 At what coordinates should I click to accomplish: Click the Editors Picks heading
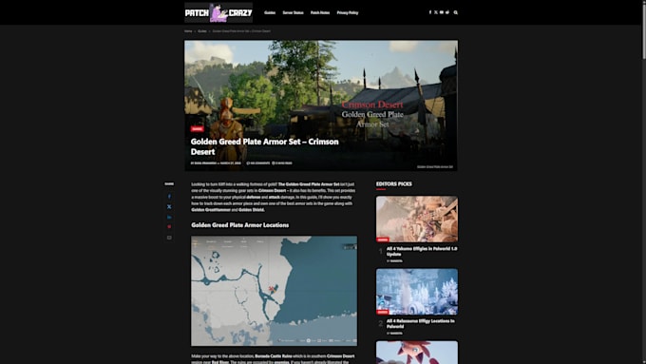pyautogui.click(x=394, y=183)
